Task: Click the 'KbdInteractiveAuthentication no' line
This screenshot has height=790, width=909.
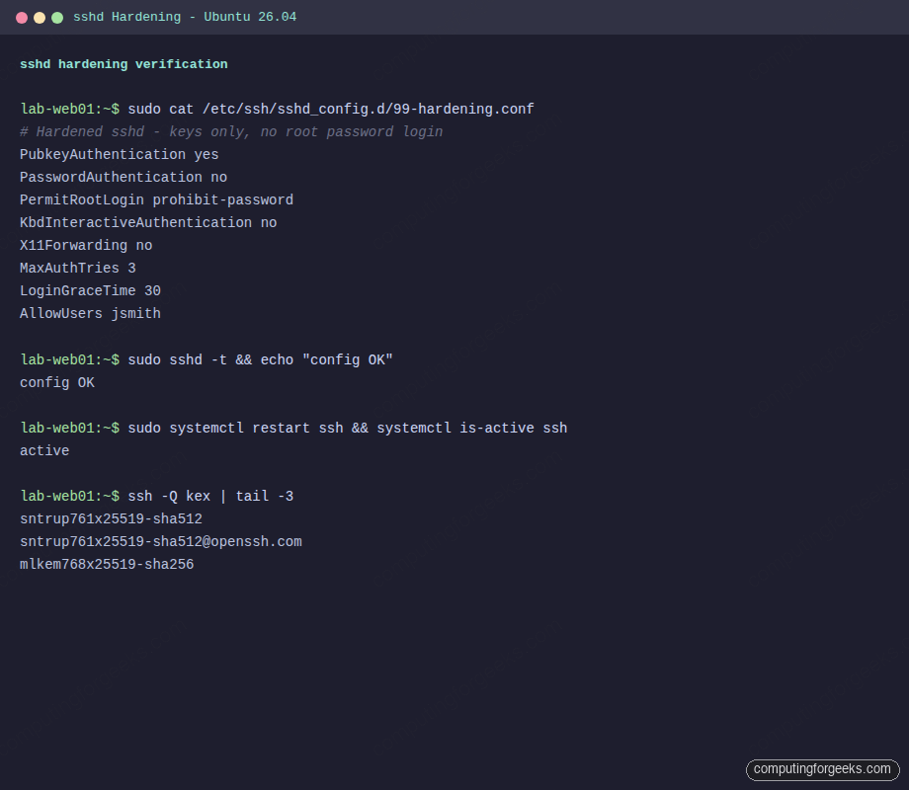Action: tap(146, 222)
